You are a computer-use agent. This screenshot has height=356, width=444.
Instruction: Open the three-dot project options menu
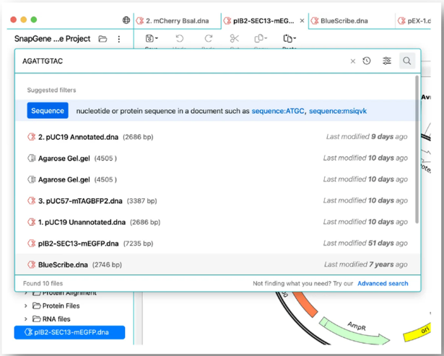119,39
